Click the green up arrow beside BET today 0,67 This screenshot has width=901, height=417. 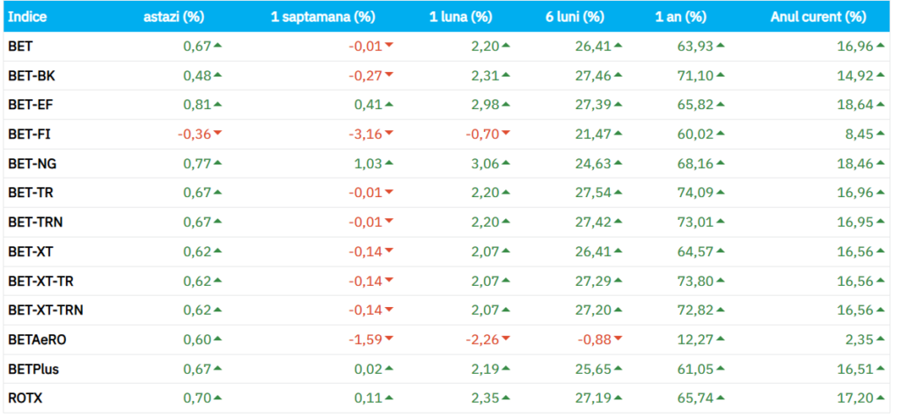[217, 46]
